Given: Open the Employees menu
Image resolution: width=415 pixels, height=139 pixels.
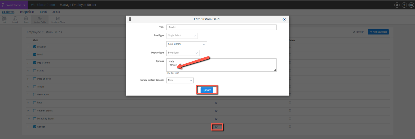Looking at the screenshot, I should point(8,12).
